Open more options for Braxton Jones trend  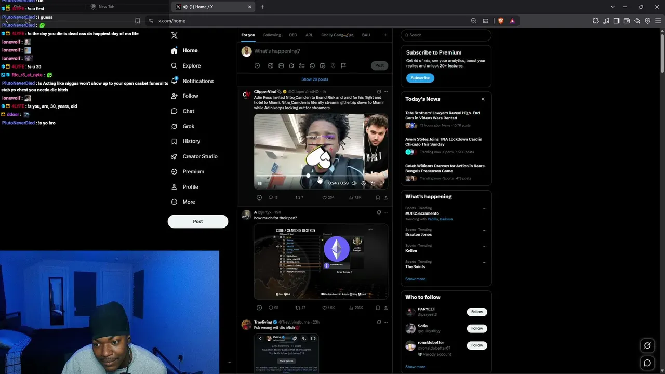pyautogui.click(x=484, y=230)
